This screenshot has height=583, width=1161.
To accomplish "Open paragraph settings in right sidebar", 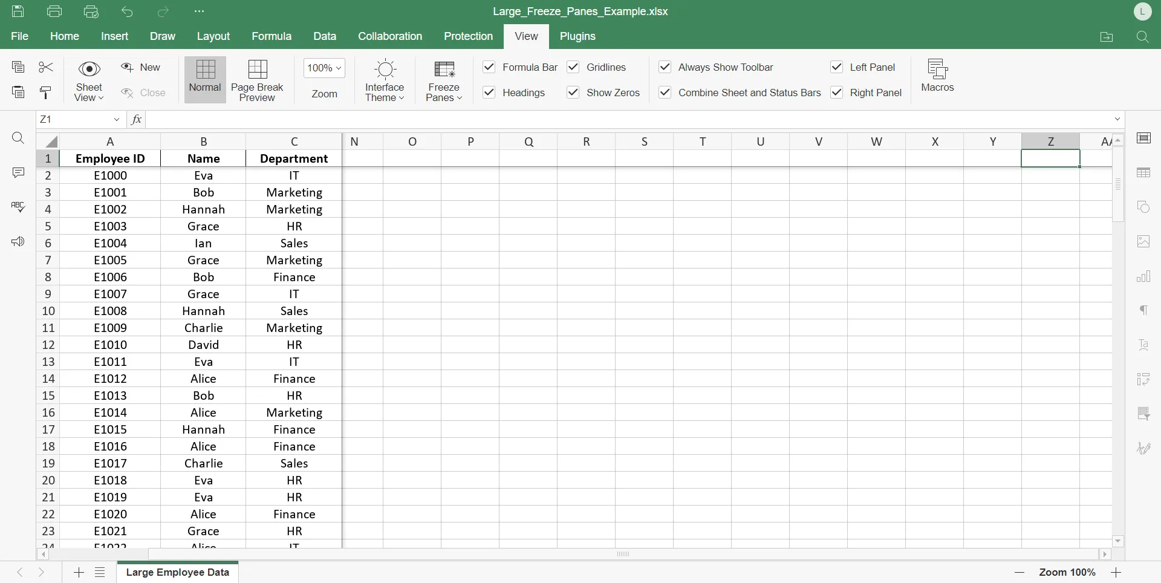I will click(x=1146, y=310).
